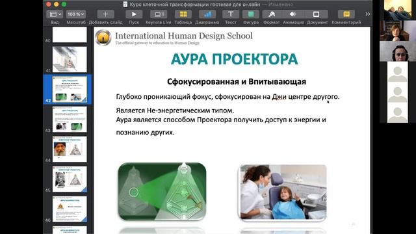
Task: Insert a shape (Фигура)
Action: tap(251, 14)
